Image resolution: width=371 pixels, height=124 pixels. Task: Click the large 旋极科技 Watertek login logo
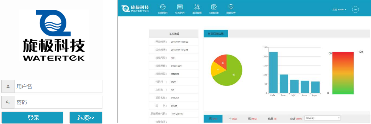pos(54,35)
